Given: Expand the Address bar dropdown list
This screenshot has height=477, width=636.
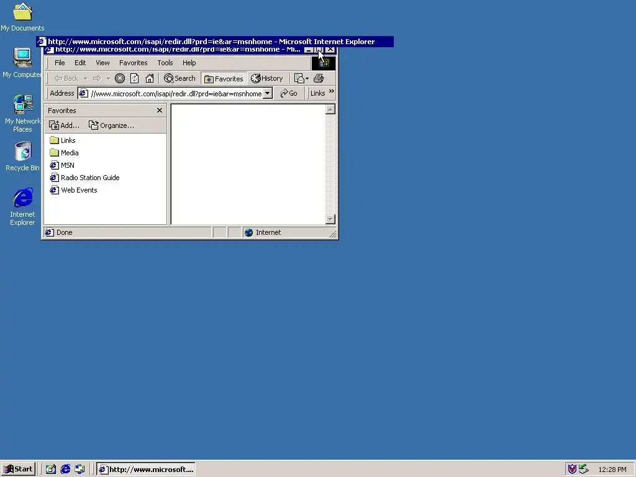Looking at the screenshot, I should 267,94.
